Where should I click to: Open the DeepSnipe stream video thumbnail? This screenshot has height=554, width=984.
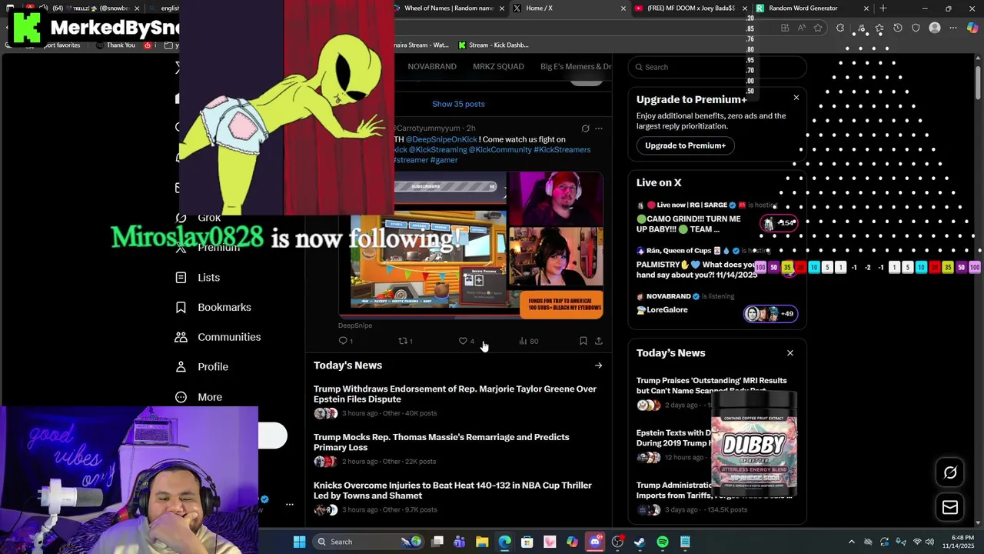tap(470, 245)
